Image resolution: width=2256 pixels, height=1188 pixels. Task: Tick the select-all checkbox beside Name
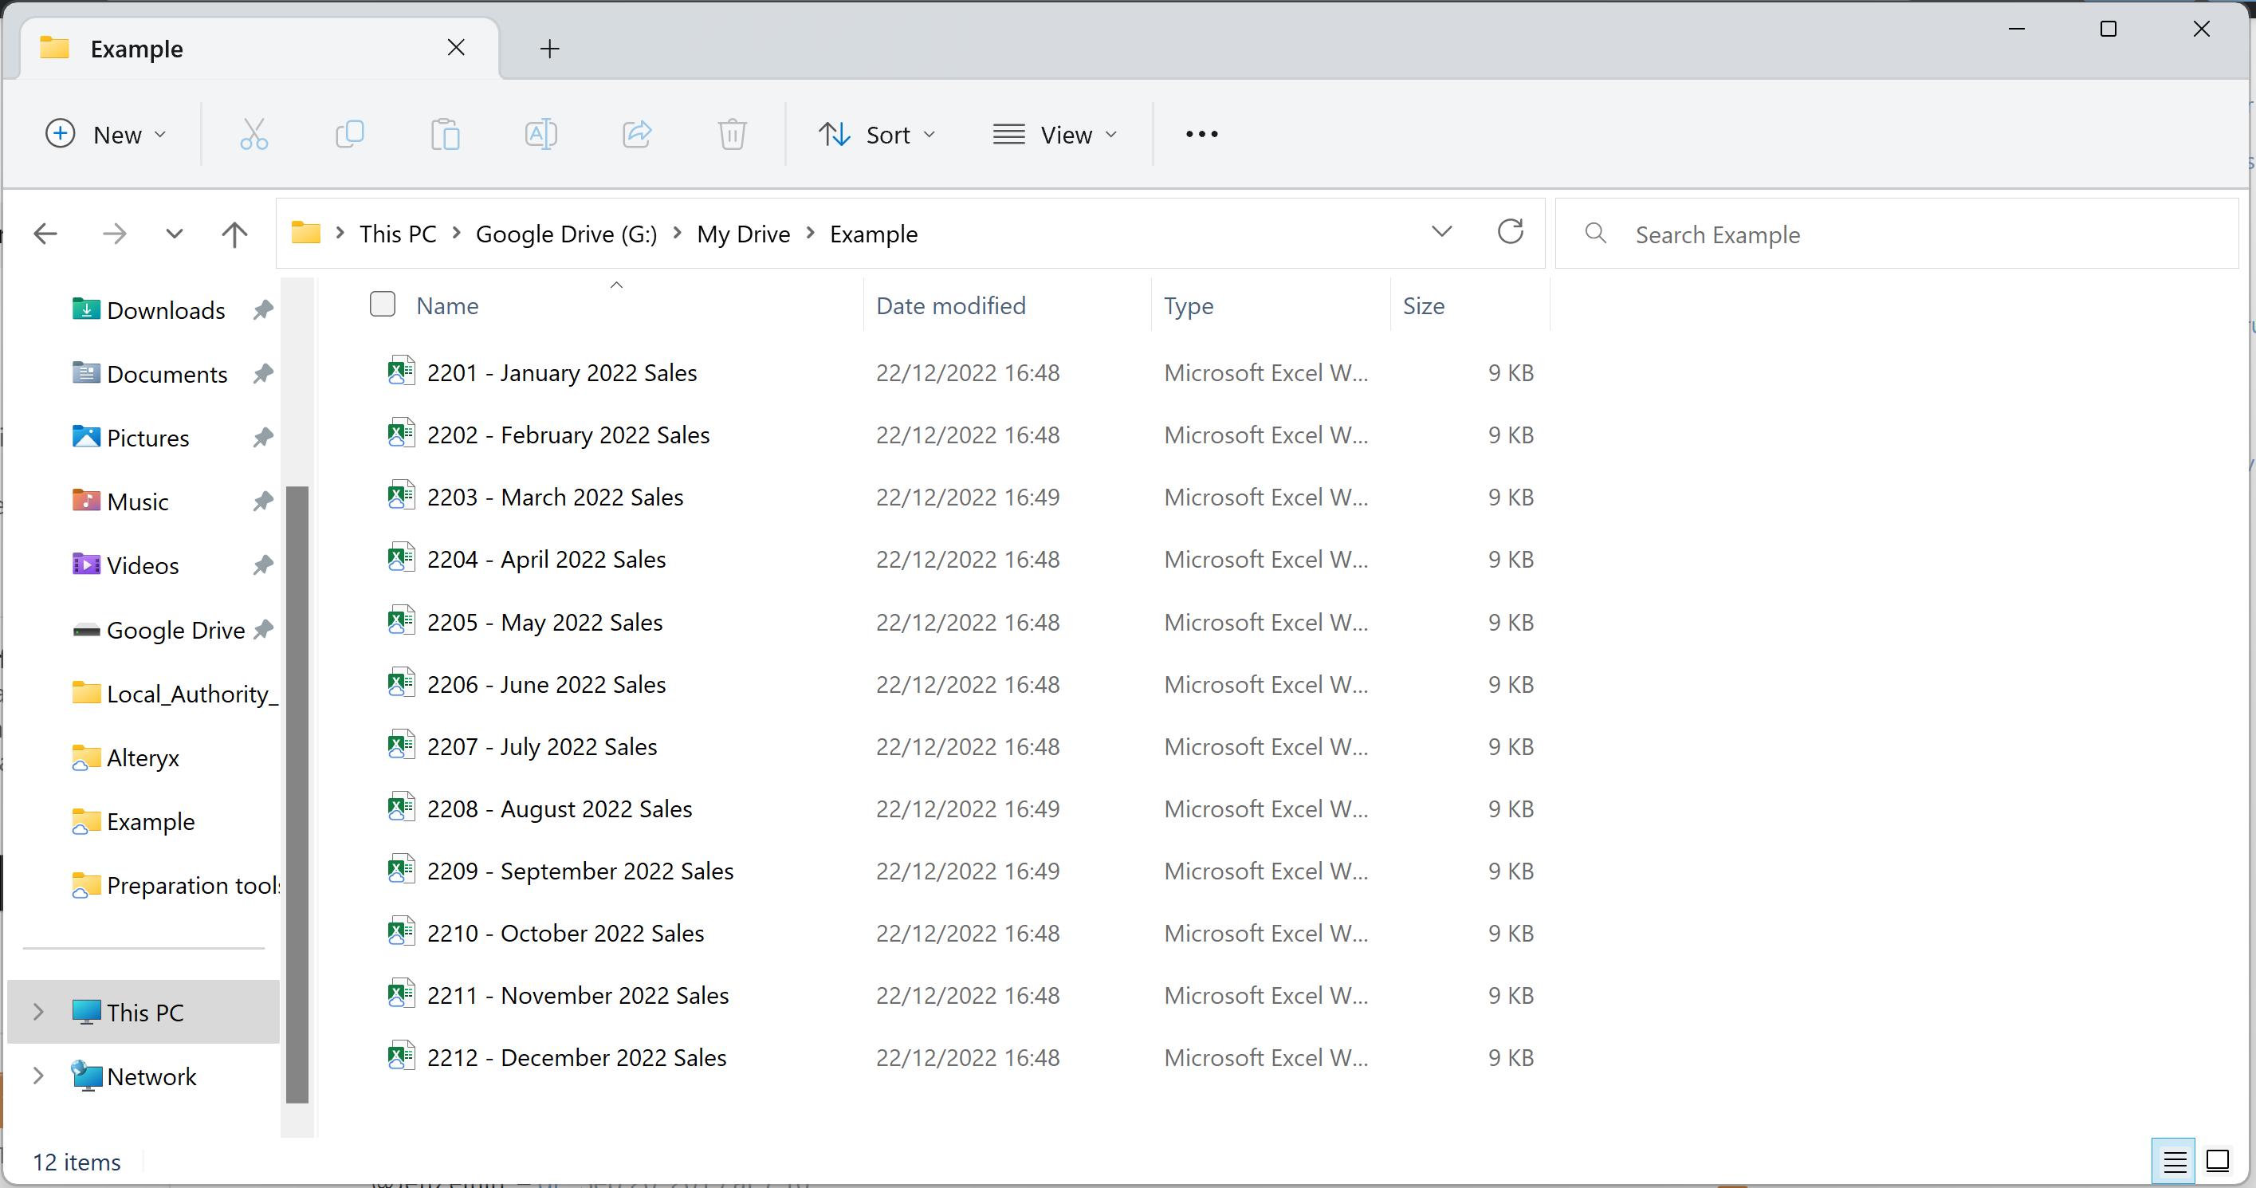pos(383,304)
